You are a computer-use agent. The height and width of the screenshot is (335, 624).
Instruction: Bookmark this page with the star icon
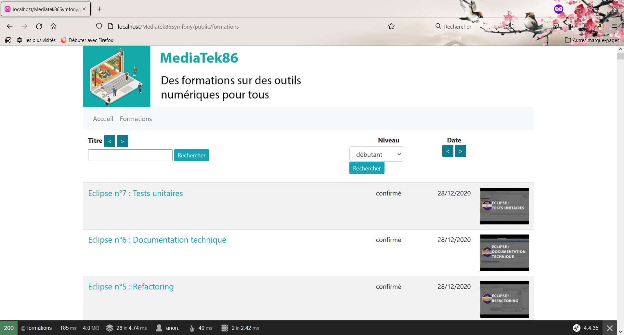click(x=391, y=26)
